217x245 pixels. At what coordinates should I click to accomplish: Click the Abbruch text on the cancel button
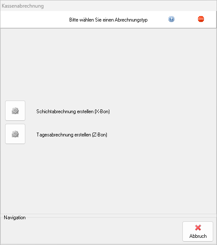click(198, 236)
